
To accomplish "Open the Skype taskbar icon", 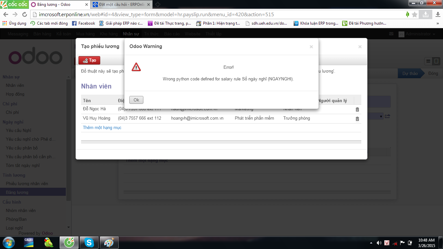I will [x=89, y=243].
